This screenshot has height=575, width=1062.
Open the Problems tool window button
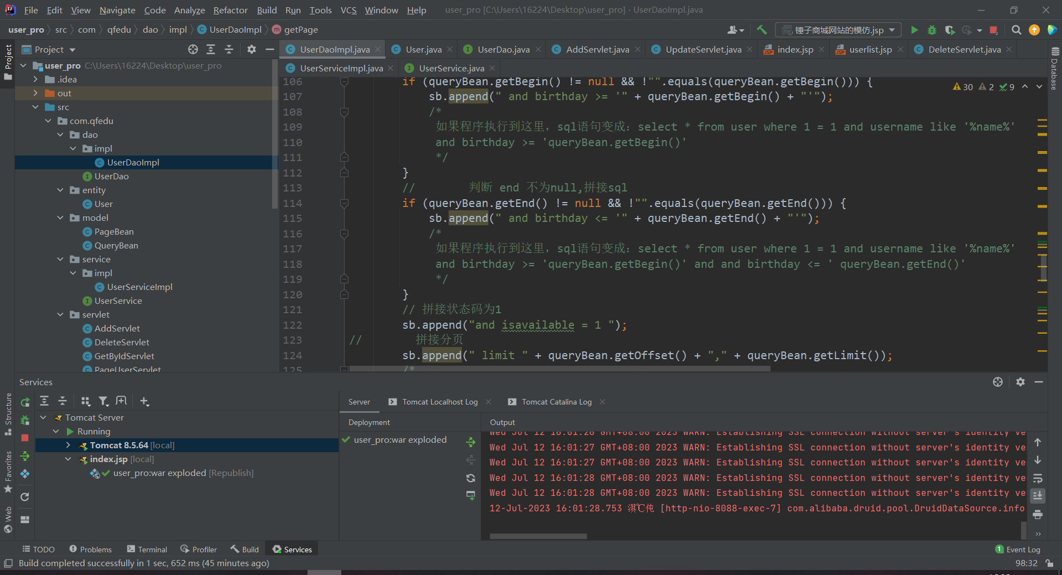coord(90,550)
